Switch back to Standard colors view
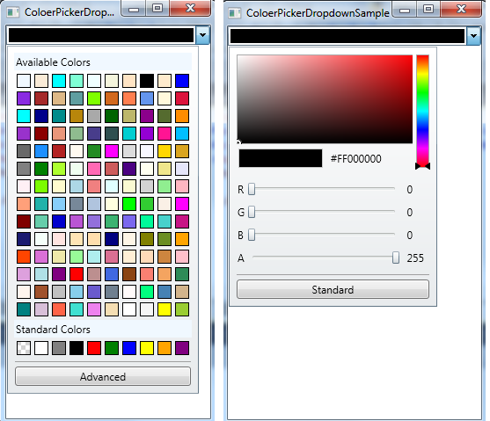 pos(333,289)
